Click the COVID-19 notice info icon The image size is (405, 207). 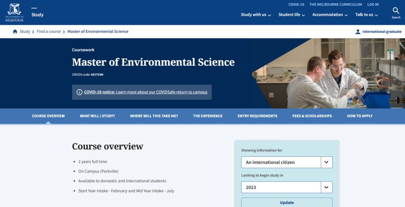79,92
